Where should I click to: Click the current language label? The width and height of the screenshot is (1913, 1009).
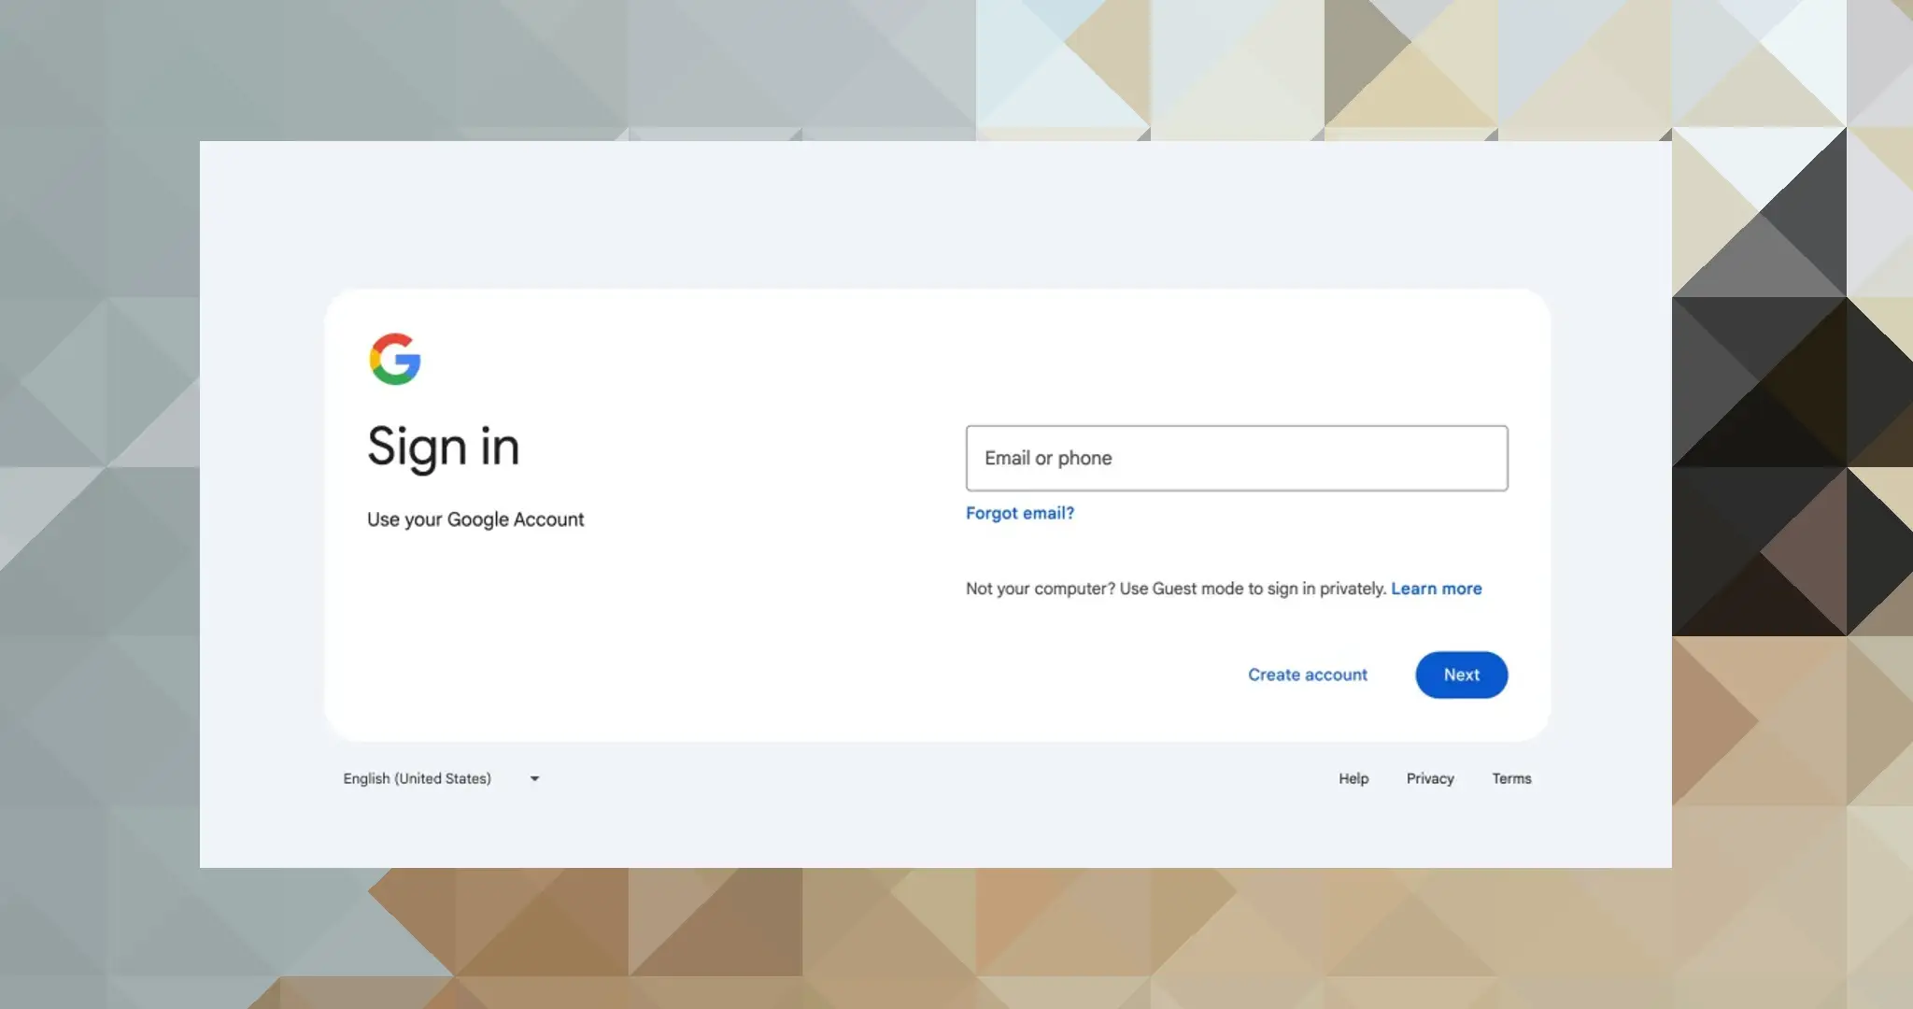tap(417, 778)
